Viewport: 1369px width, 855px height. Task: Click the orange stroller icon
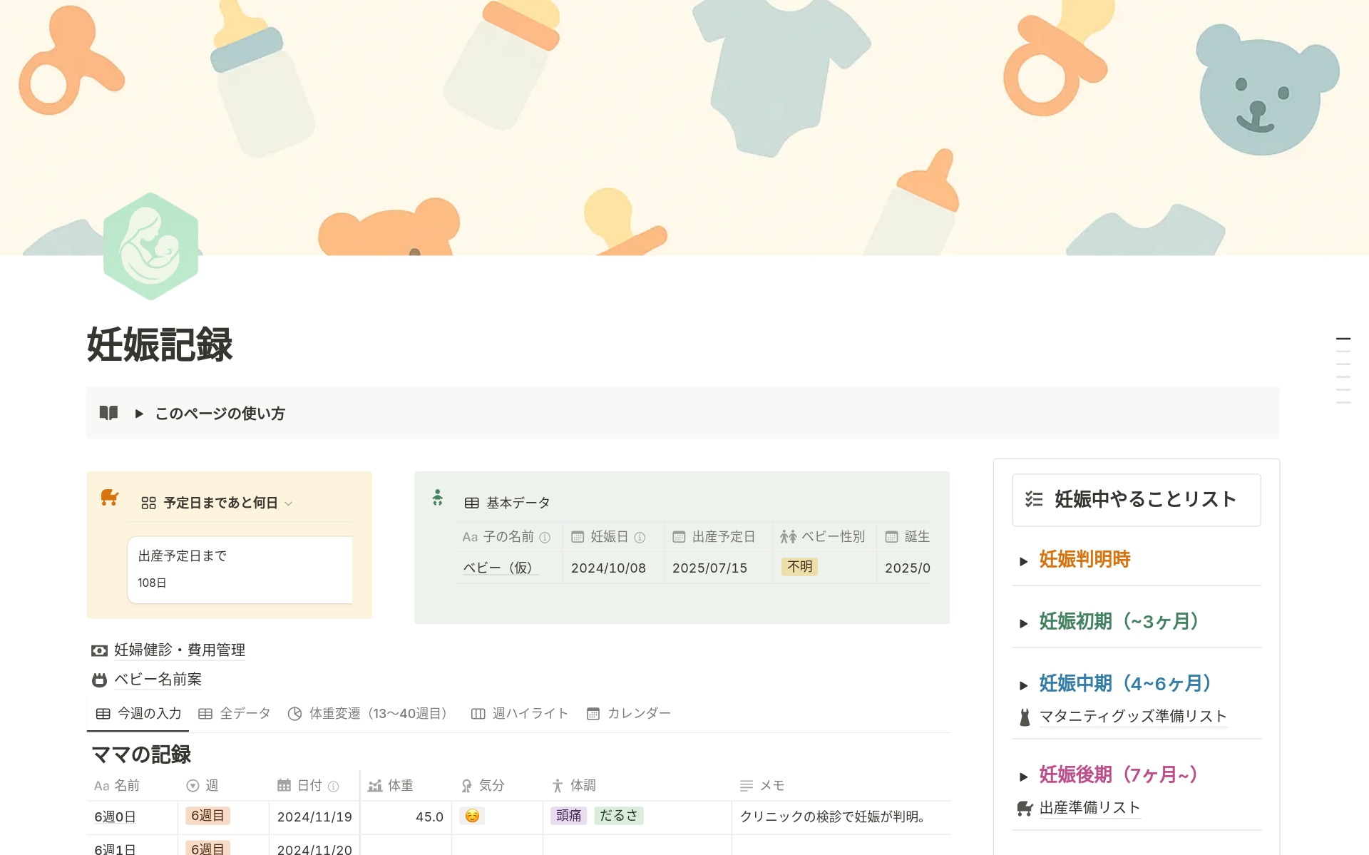pyautogui.click(x=109, y=497)
